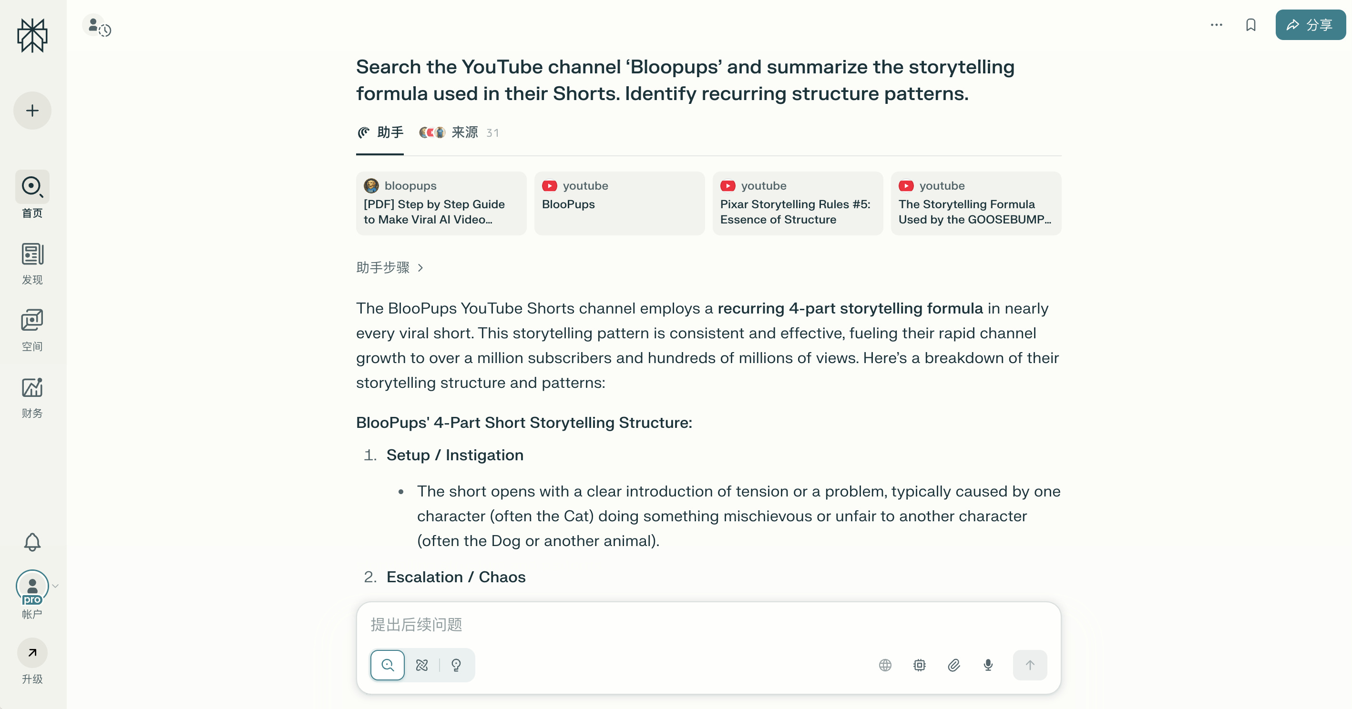This screenshot has width=1352, height=709.
Task: Attach a file with the paperclip icon
Action: click(x=954, y=665)
